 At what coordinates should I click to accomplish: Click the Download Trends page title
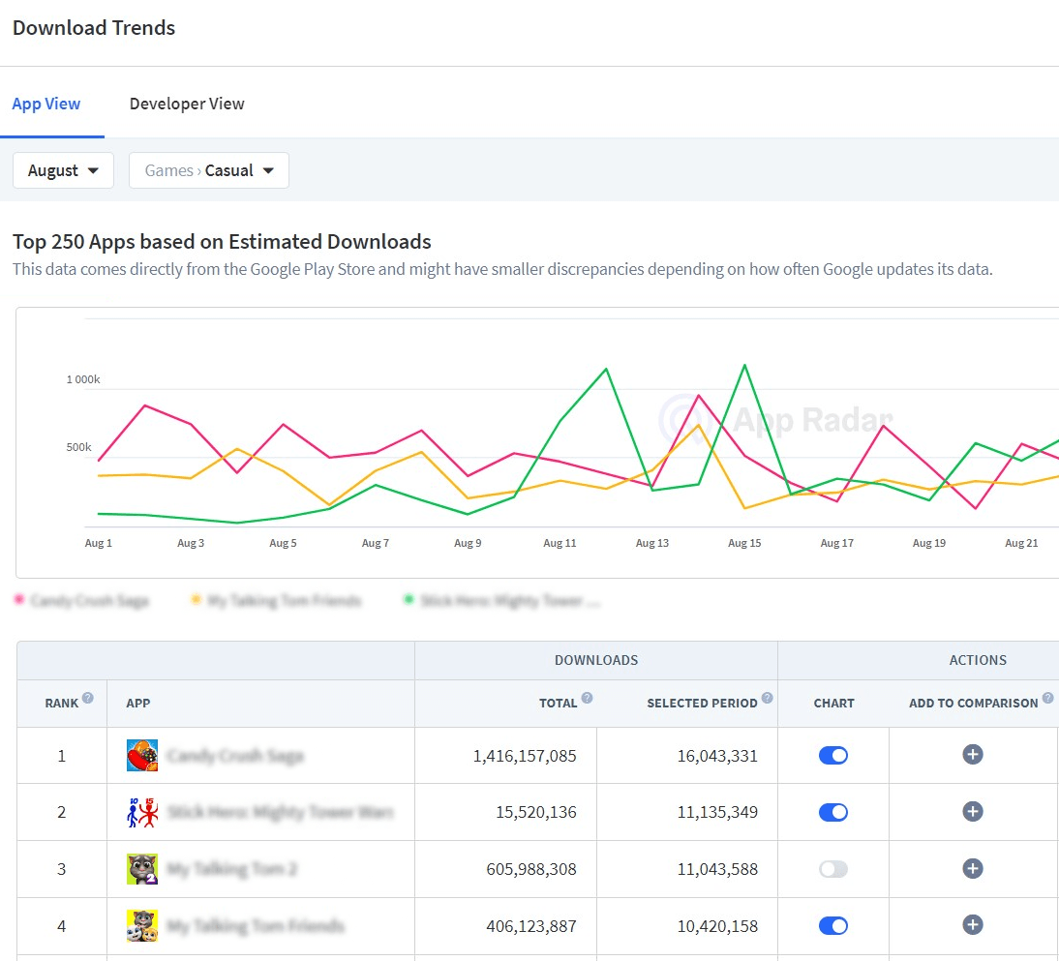coord(94,28)
